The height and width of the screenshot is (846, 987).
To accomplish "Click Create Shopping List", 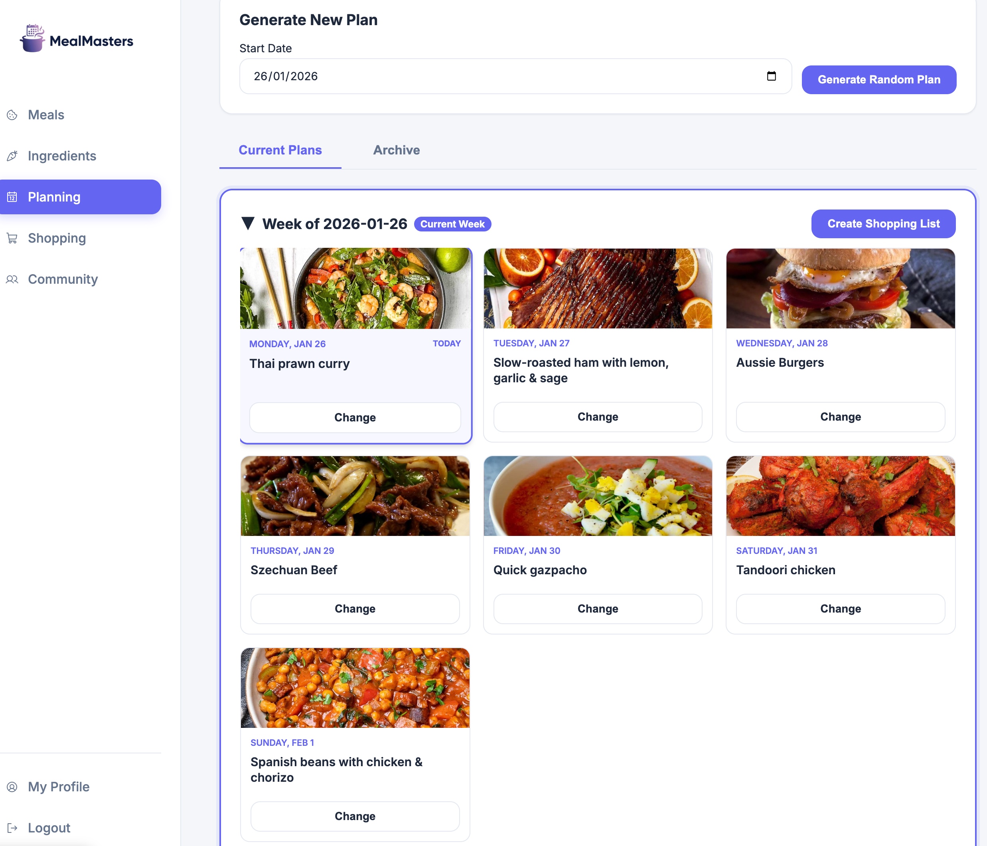I will (883, 223).
